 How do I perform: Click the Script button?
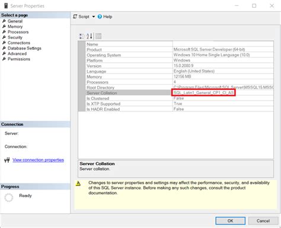81,17
